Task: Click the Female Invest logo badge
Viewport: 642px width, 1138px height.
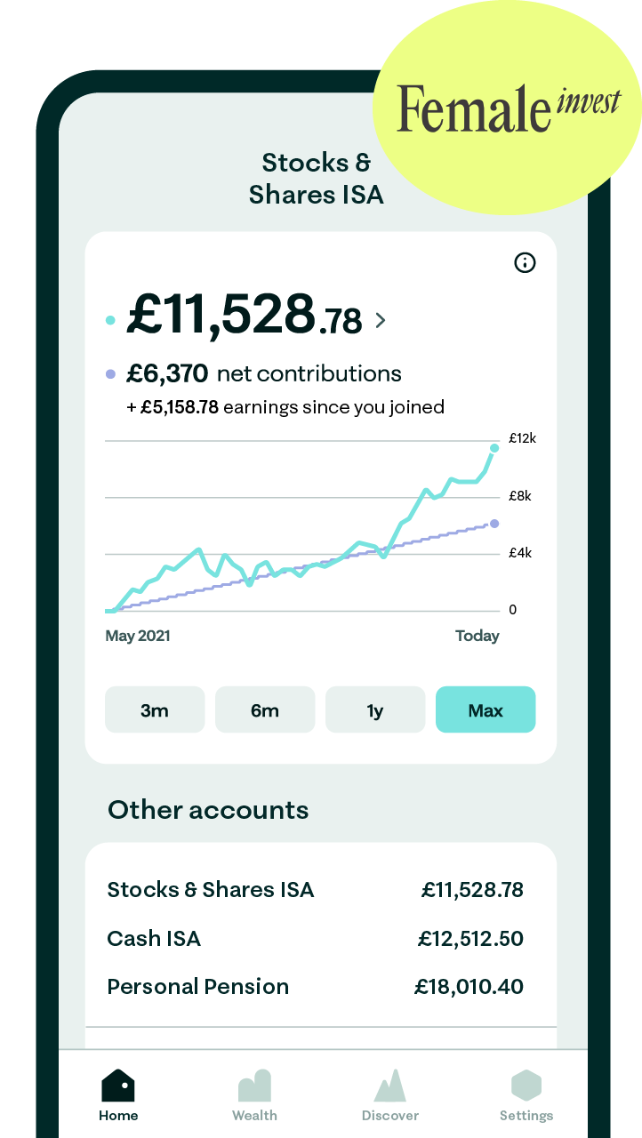Action: point(508,108)
